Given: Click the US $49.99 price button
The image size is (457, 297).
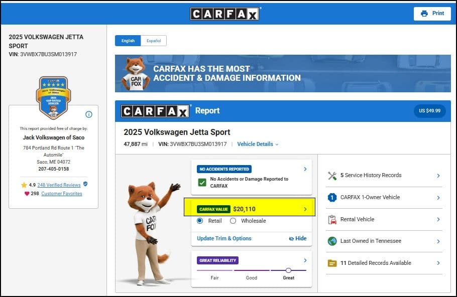Looking at the screenshot, I should tap(429, 111).
